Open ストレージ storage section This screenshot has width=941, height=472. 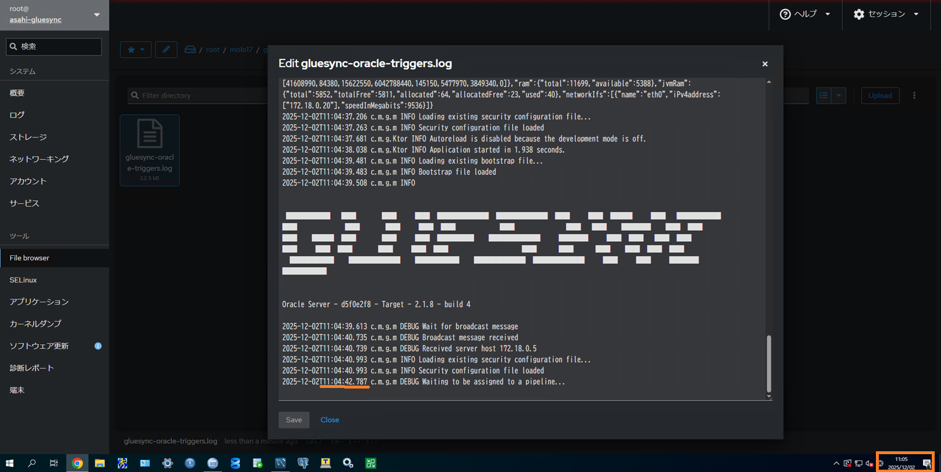[28, 137]
